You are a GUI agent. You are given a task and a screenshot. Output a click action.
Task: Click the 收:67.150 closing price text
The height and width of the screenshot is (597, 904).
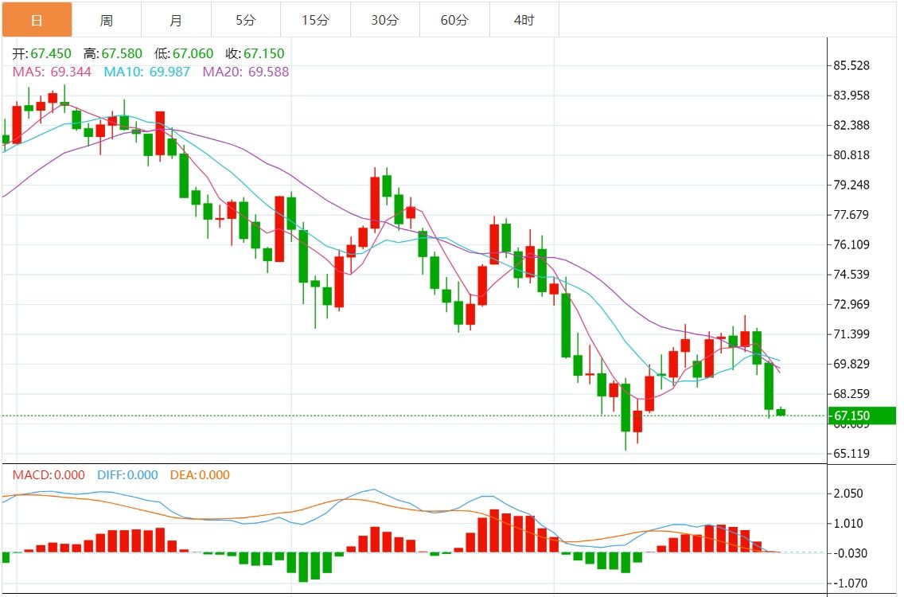click(x=255, y=53)
